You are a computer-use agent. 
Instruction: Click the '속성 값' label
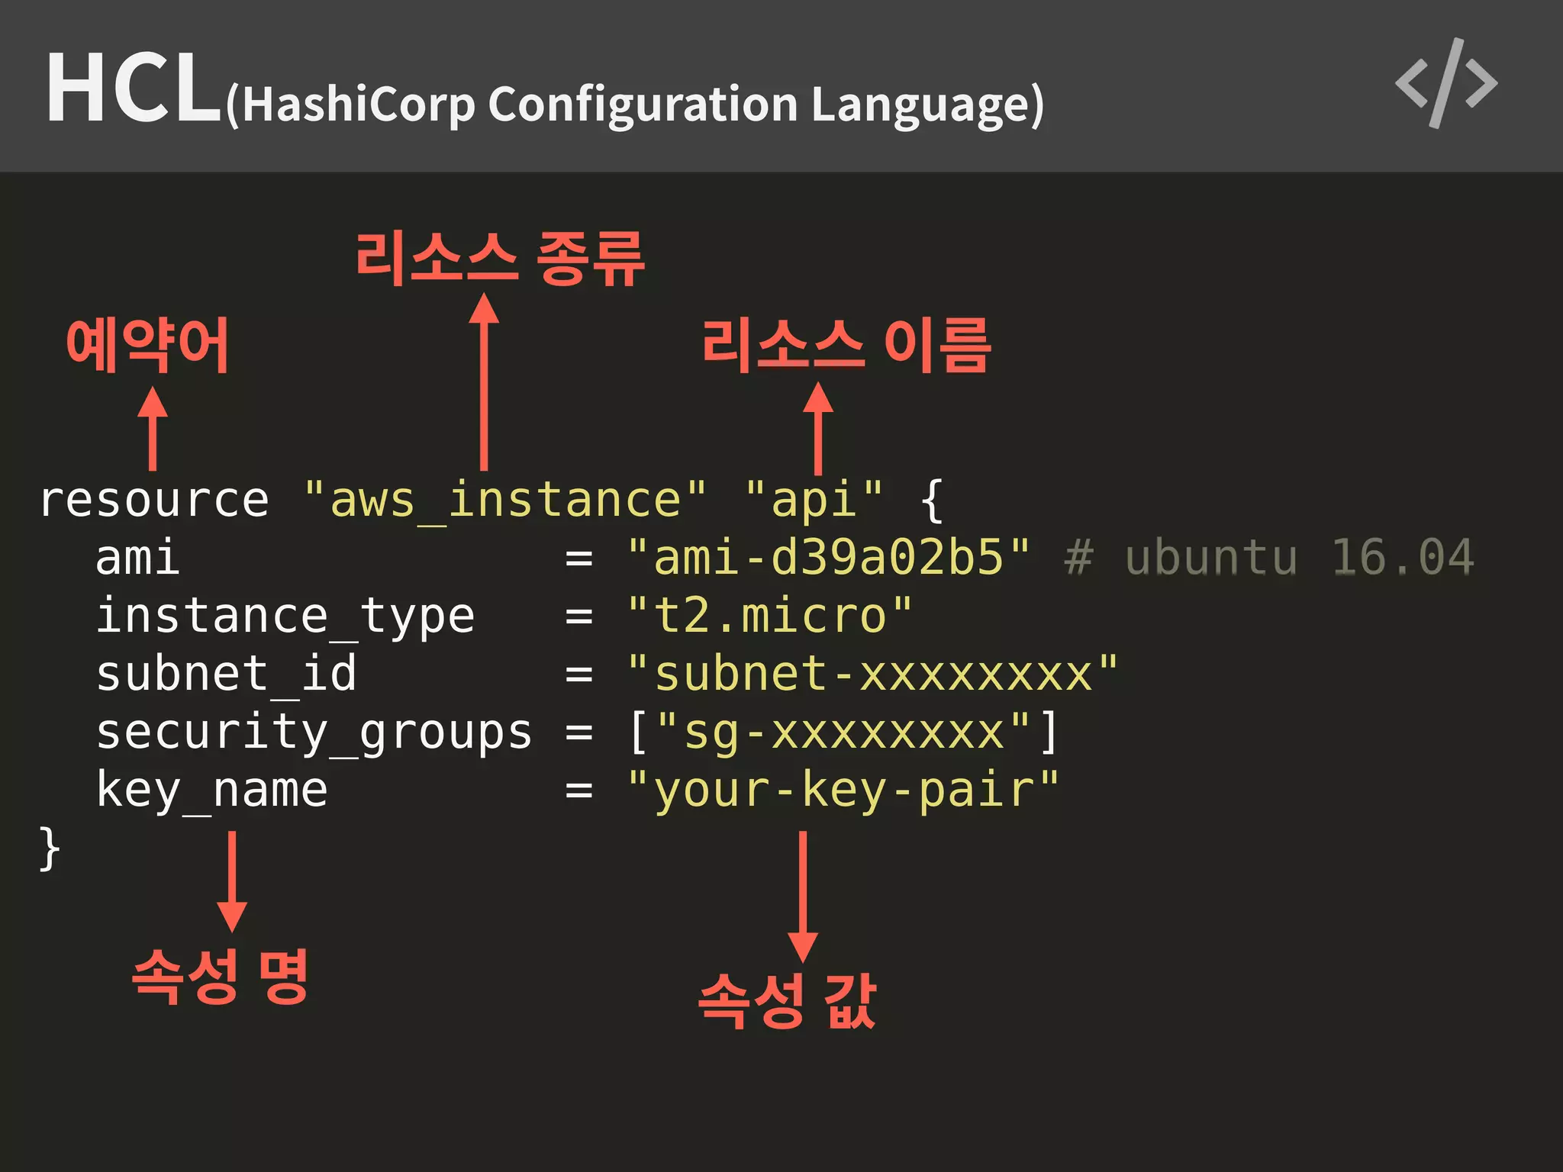pyautogui.click(x=787, y=1001)
